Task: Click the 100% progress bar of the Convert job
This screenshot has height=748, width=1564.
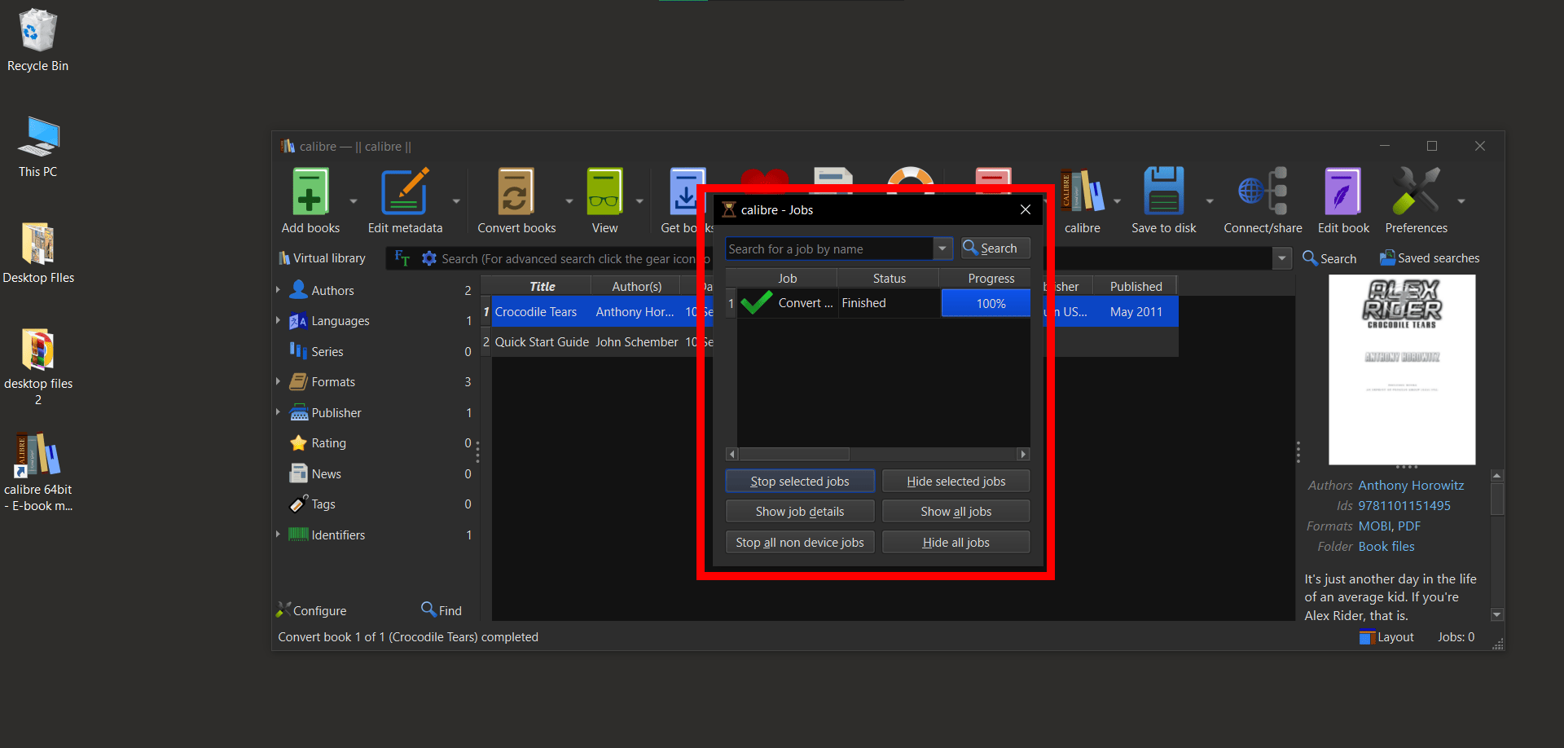Action: coord(986,302)
